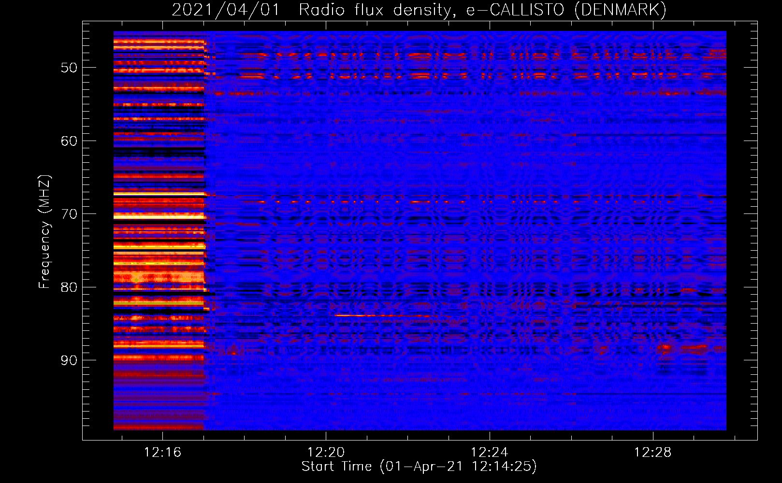Click the 50 frequency tick label

(x=69, y=68)
